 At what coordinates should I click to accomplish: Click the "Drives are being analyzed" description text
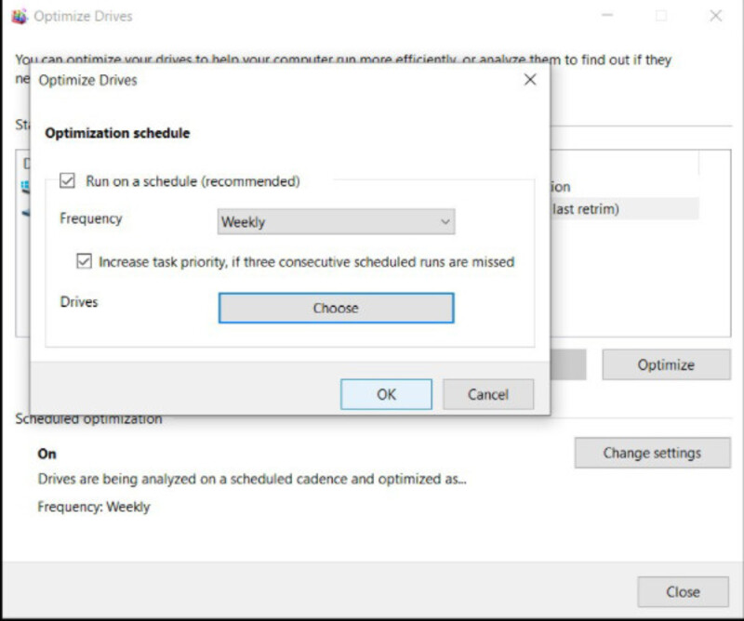pos(252,479)
